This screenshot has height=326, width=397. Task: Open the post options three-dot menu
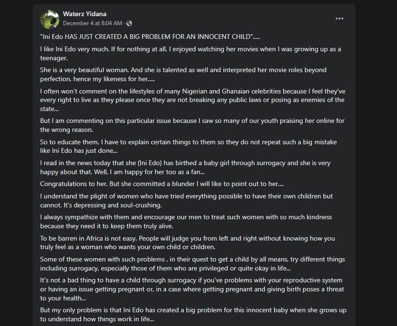339,19
